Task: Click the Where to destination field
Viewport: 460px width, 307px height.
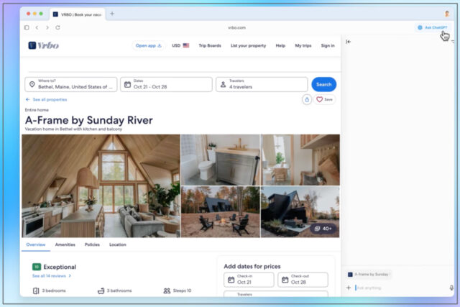Action: pyautogui.click(x=70, y=84)
